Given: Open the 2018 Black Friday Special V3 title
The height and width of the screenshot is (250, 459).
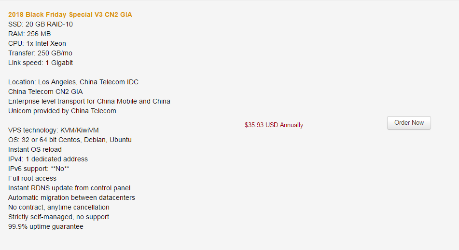Looking at the screenshot, I should (70, 14).
